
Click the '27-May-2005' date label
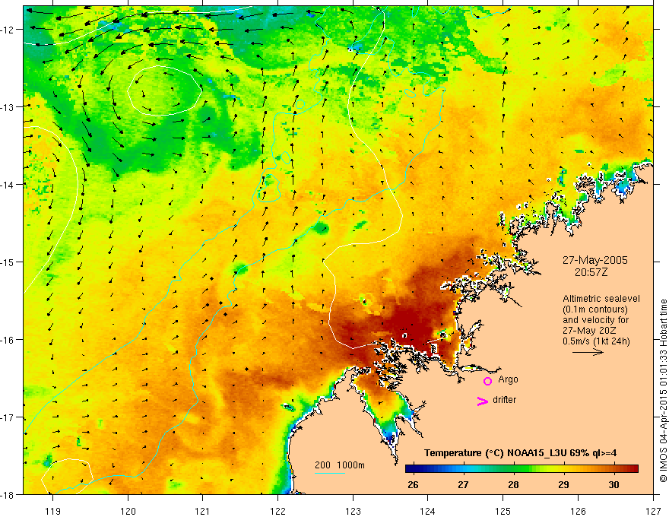point(594,260)
